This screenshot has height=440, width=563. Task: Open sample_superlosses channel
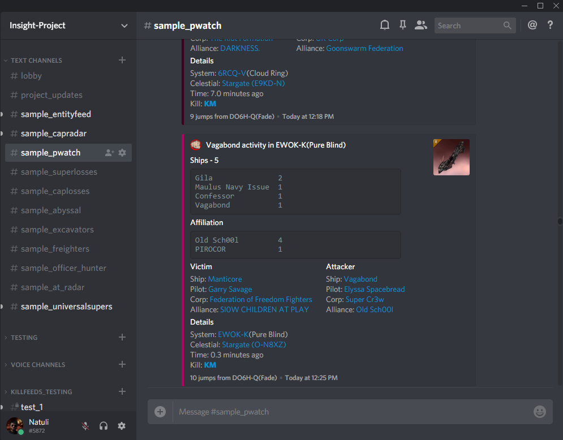click(68, 172)
